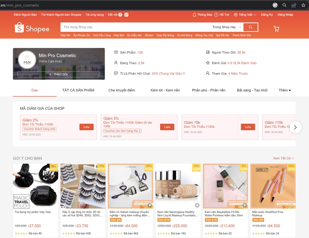The width and height of the screenshot is (309, 238).
Task: Click suggested search Dép Nữ
Action: (x=65, y=35)
